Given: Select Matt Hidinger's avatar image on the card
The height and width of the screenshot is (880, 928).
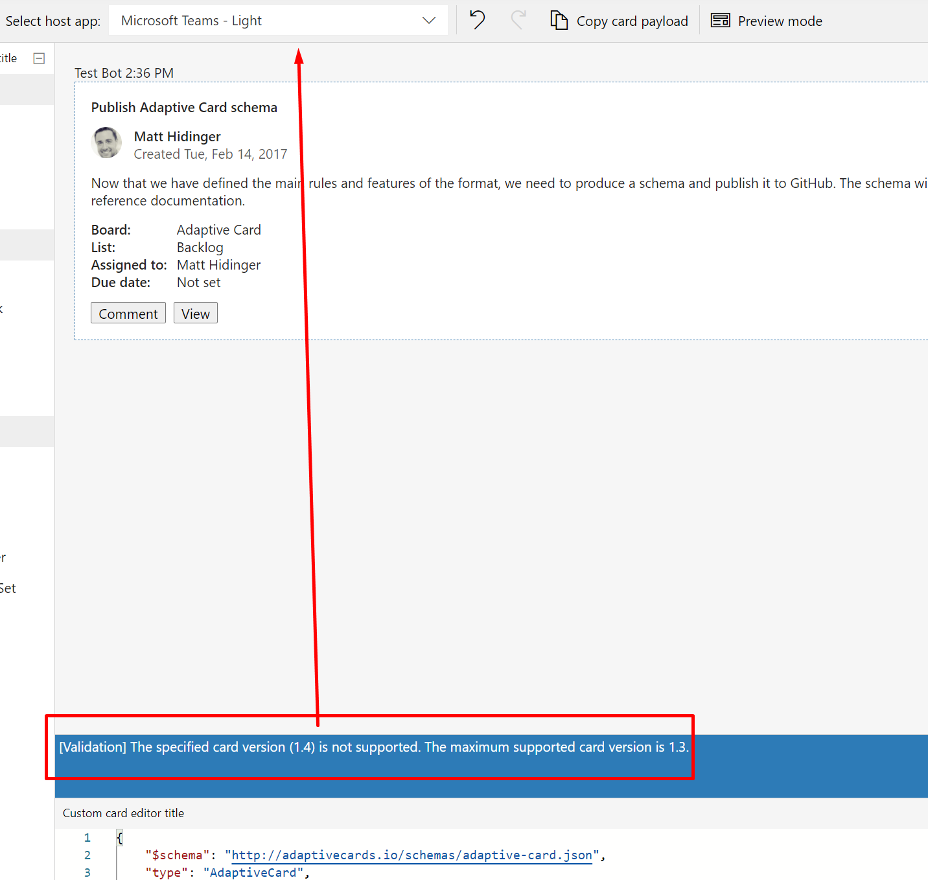Looking at the screenshot, I should click(x=106, y=143).
